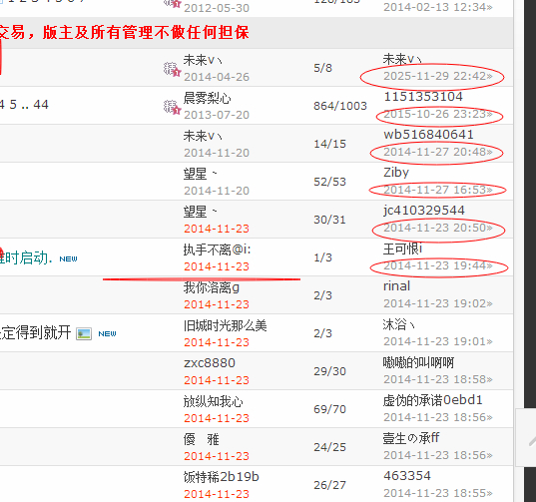Image resolution: width=536 pixels, height=502 pixels.
Task: Click reply count 1/3
Action: tap(322, 257)
